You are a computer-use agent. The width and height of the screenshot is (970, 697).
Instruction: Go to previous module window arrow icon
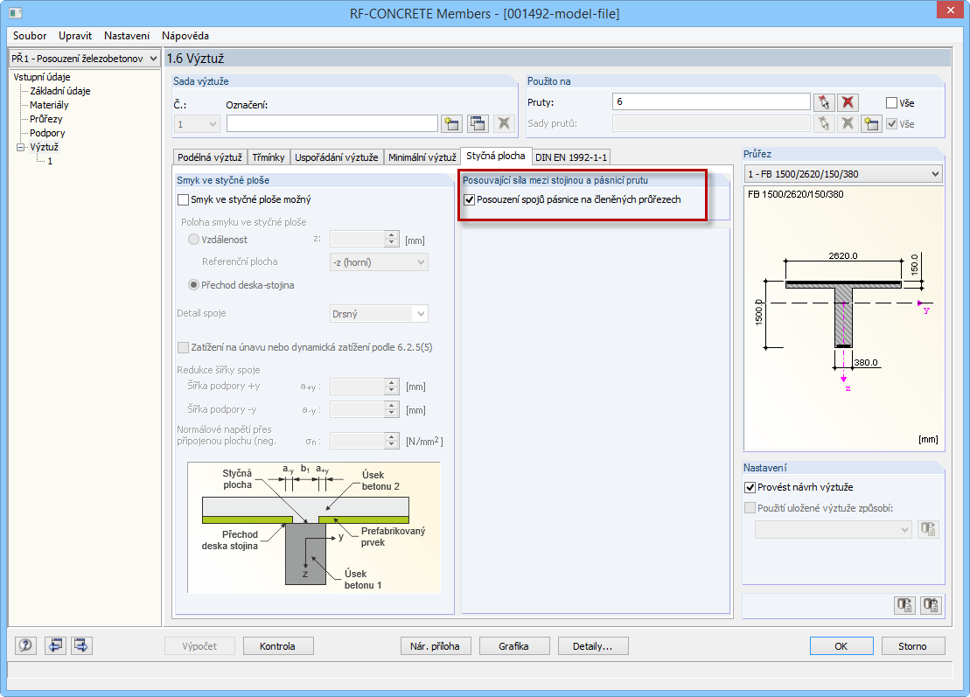coord(55,645)
